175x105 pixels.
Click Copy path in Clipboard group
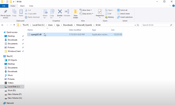coord(31,14)
